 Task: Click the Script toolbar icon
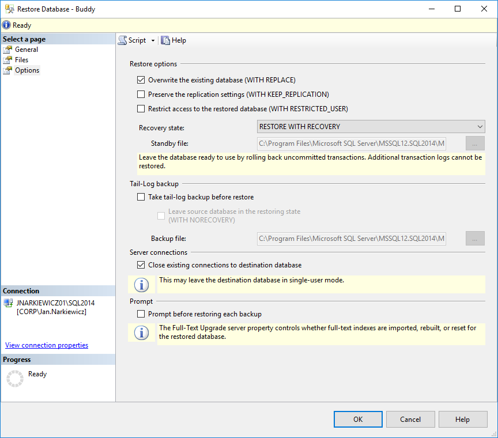[x=122, y=40]
